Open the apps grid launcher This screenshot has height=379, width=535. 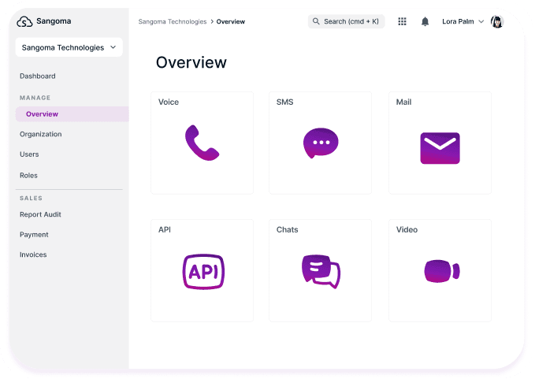click(x=403, y=22)
